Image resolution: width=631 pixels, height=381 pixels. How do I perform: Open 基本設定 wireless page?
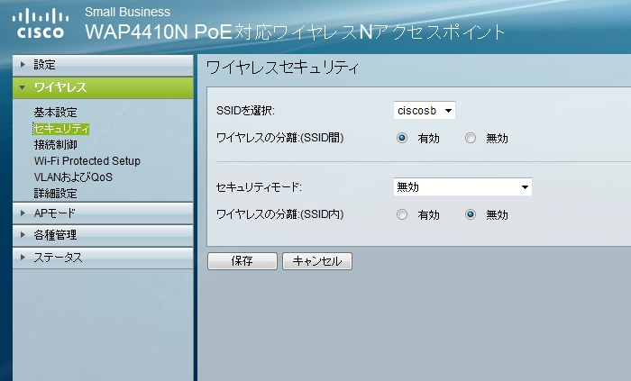pos(56,112)
